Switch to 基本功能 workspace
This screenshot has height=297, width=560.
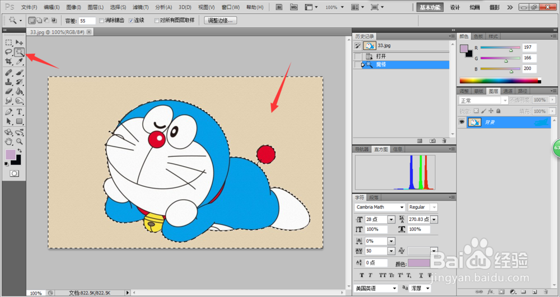(x=430, y=7)
